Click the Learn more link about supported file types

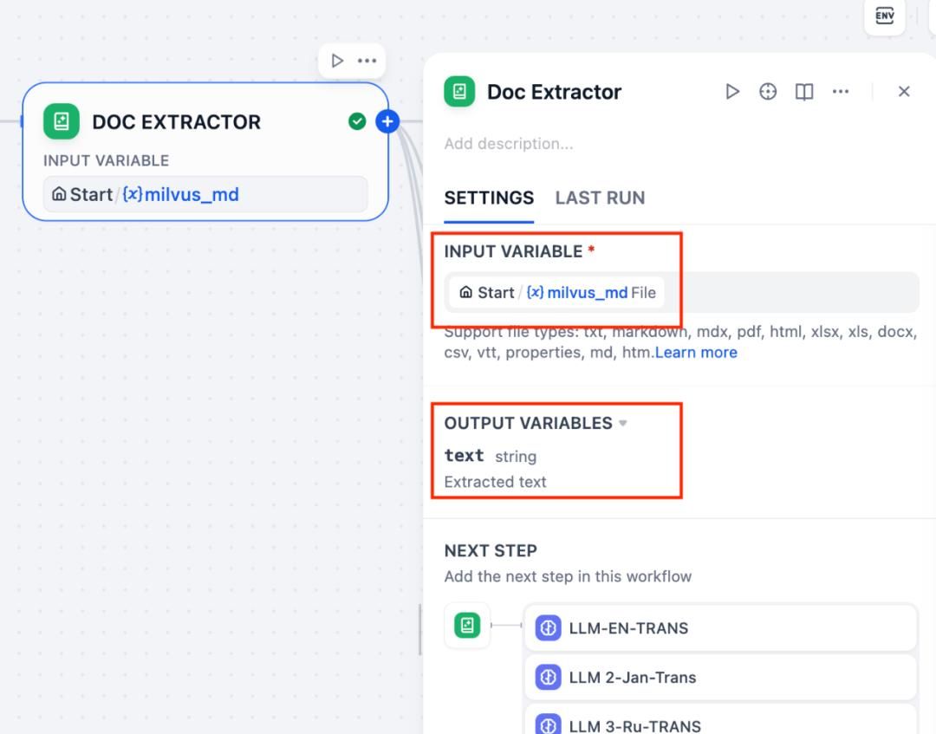[x=696, y=352]
